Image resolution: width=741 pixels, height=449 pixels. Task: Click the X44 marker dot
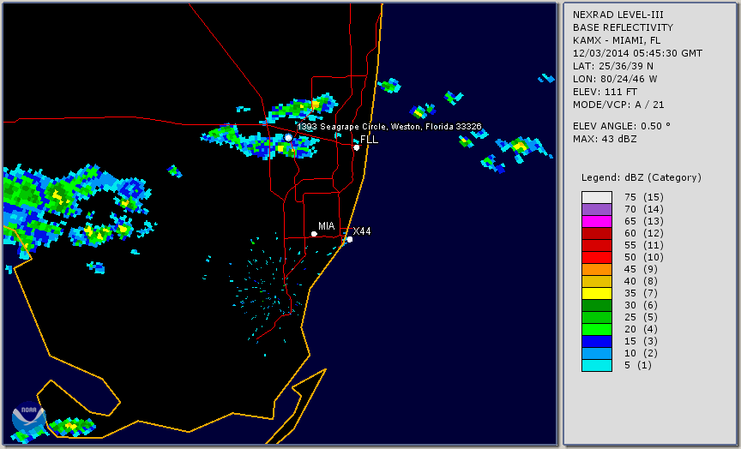350,240
